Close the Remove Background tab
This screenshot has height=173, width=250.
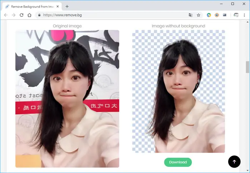(58, 6)
